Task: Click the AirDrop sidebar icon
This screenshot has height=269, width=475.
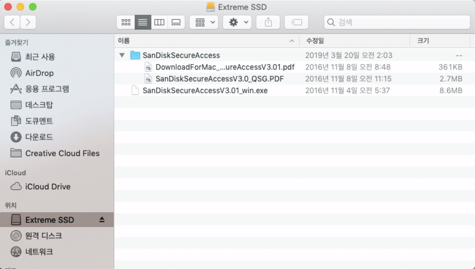Action: 16,73
